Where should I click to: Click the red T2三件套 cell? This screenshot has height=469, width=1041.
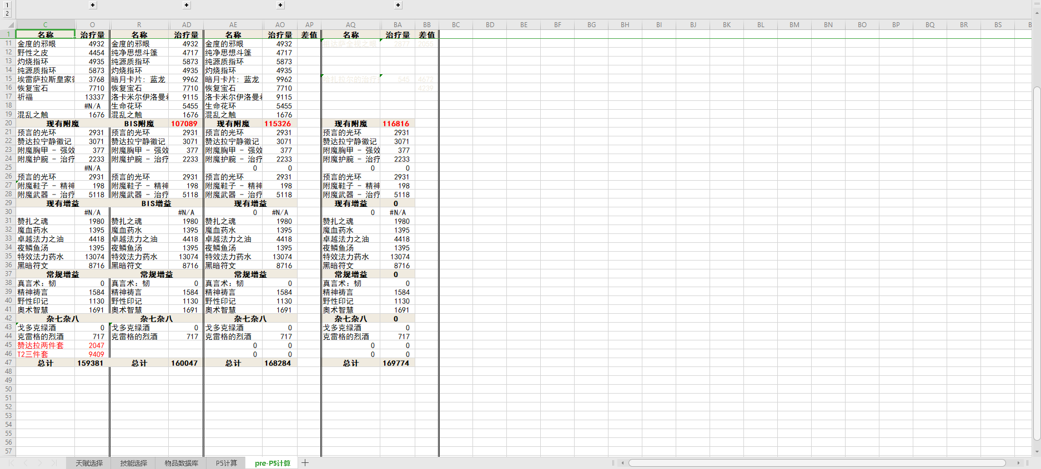(45, 354)
